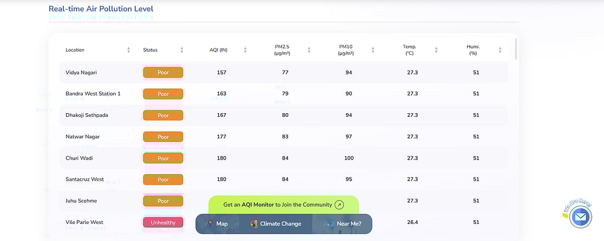Open Bandra West Station 1 location
This screenshot has height=241, width=604.
[93, 94]
